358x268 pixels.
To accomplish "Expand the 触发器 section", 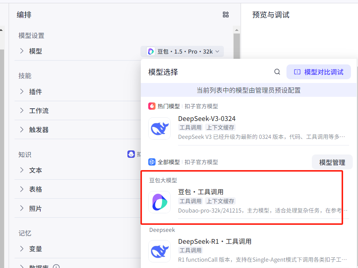I will [22, 130].
